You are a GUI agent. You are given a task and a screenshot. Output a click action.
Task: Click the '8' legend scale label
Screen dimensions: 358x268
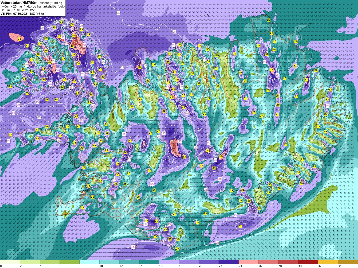coord(80,266)
